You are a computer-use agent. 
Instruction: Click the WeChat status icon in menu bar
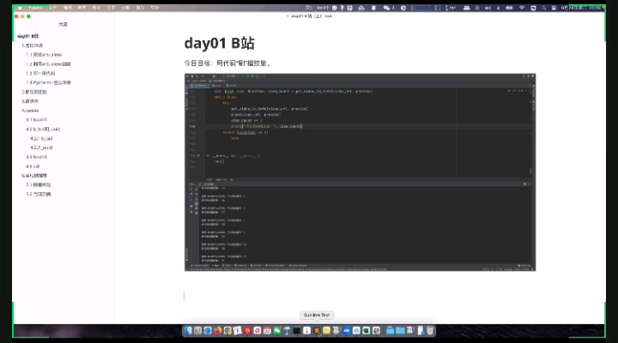coord(386,8)
